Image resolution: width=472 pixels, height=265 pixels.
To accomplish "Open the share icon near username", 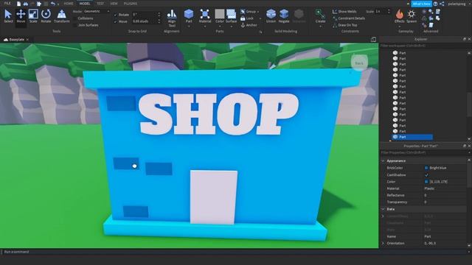I will [442, 4].
